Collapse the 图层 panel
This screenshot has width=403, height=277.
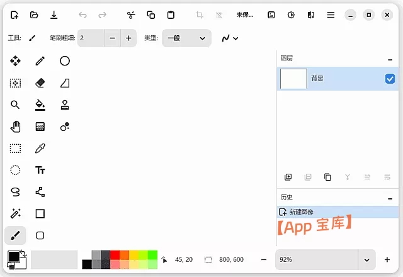[x=390, y=59]
